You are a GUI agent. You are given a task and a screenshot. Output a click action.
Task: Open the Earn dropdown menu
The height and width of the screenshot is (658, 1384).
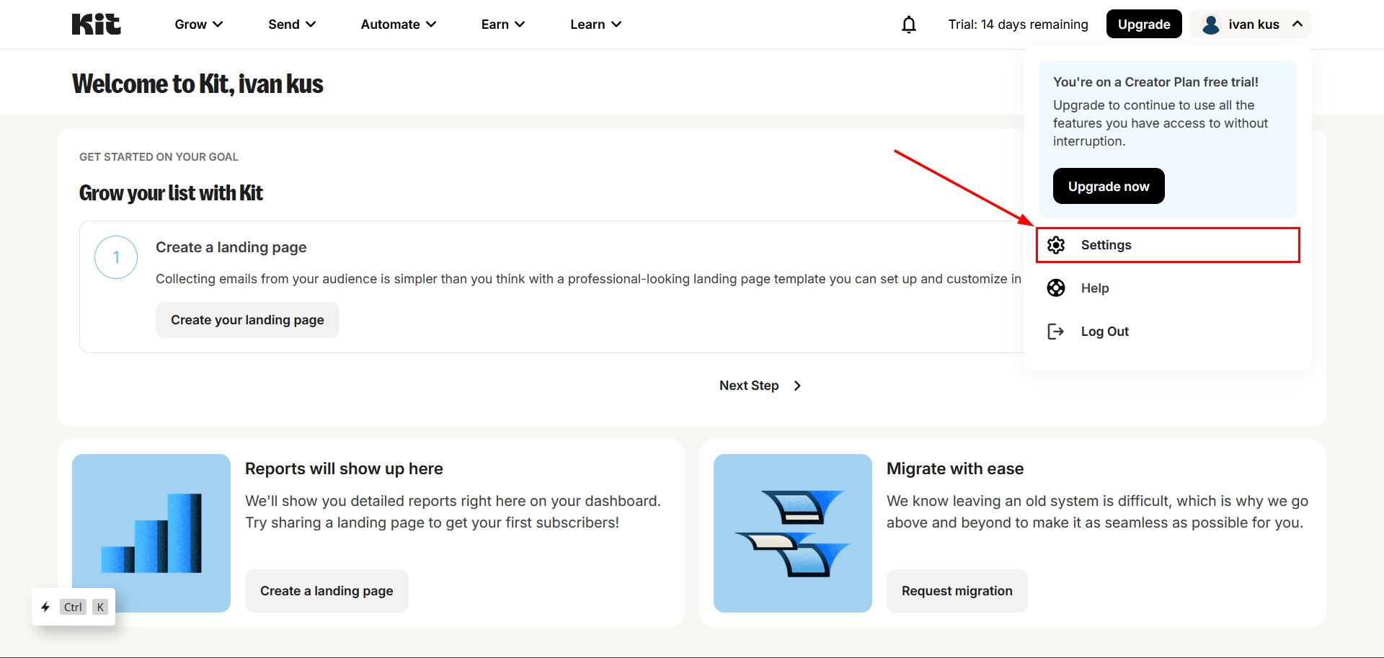tap(502, 25)
